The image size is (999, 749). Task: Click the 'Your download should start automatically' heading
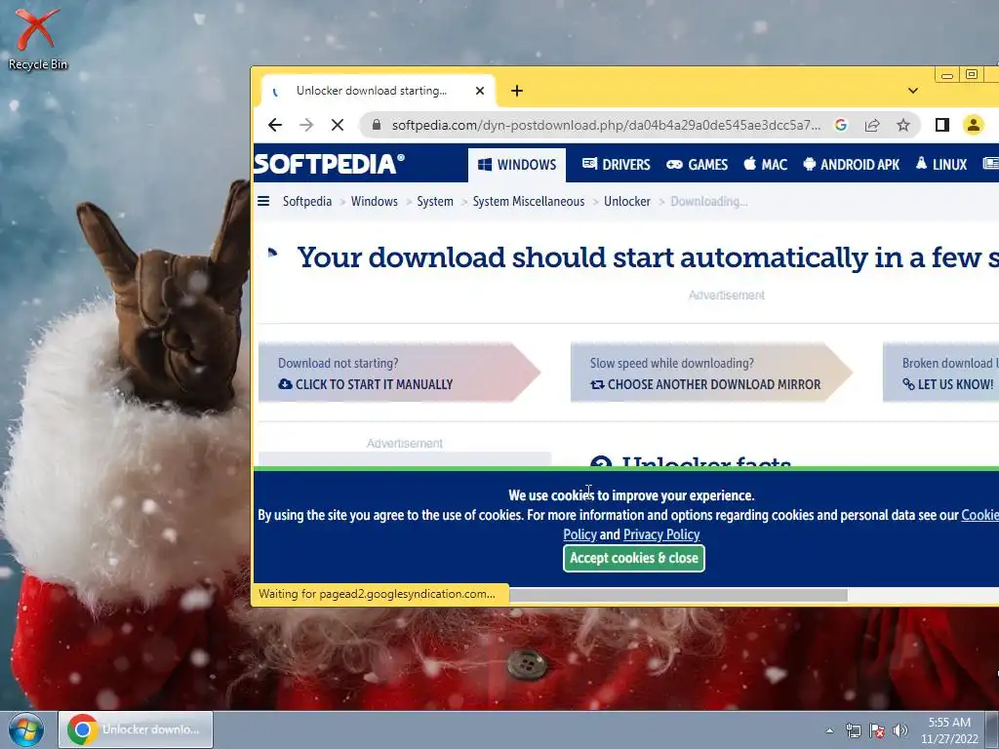point(648,257)
